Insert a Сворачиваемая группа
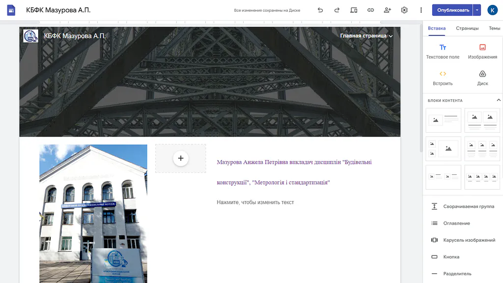Screen dimensions: 503x283 pyautogui.click(x=463, y=206)
